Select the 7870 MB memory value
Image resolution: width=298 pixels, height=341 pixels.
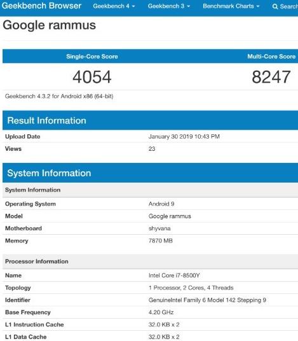[161, 240]
